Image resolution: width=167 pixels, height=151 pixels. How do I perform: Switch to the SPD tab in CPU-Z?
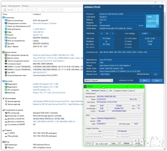[111, 91]
